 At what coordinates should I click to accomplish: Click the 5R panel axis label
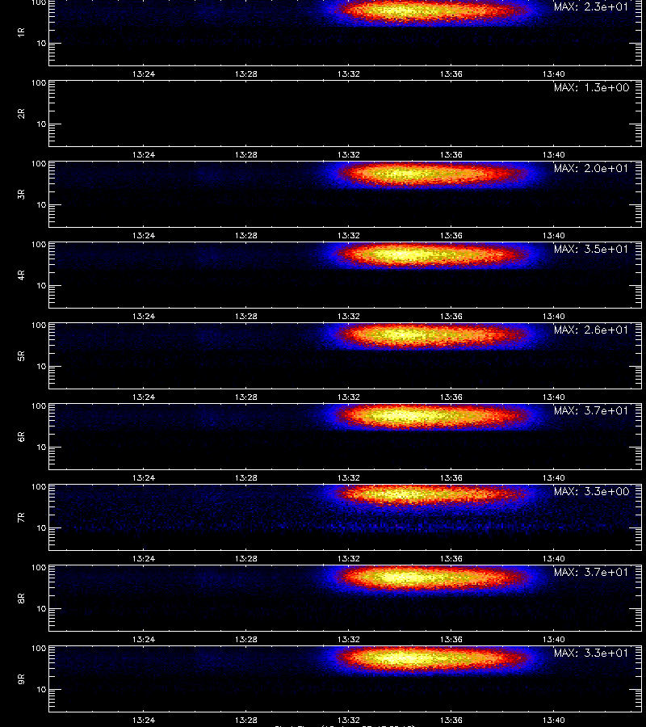pyautogui.click(x=21, y=356)
